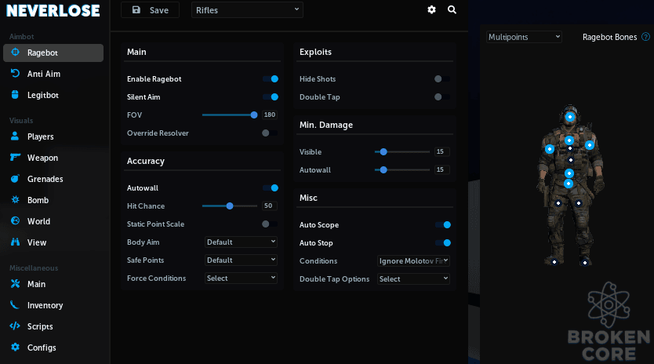Toggle the left knee bone point
This screenshot has height=364, width=654.
click(x=558, y=203)
